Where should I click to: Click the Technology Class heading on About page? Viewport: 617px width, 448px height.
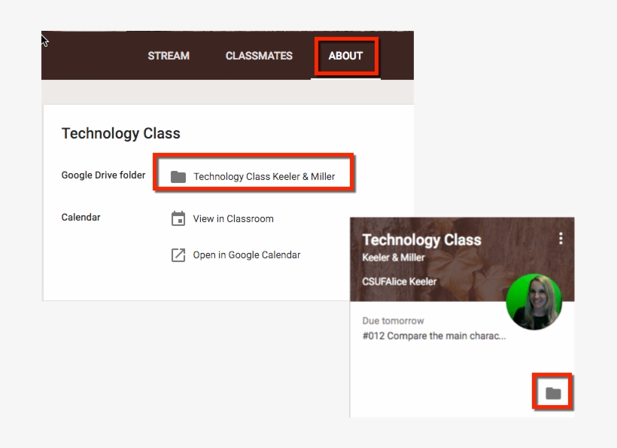pos(121,133)
